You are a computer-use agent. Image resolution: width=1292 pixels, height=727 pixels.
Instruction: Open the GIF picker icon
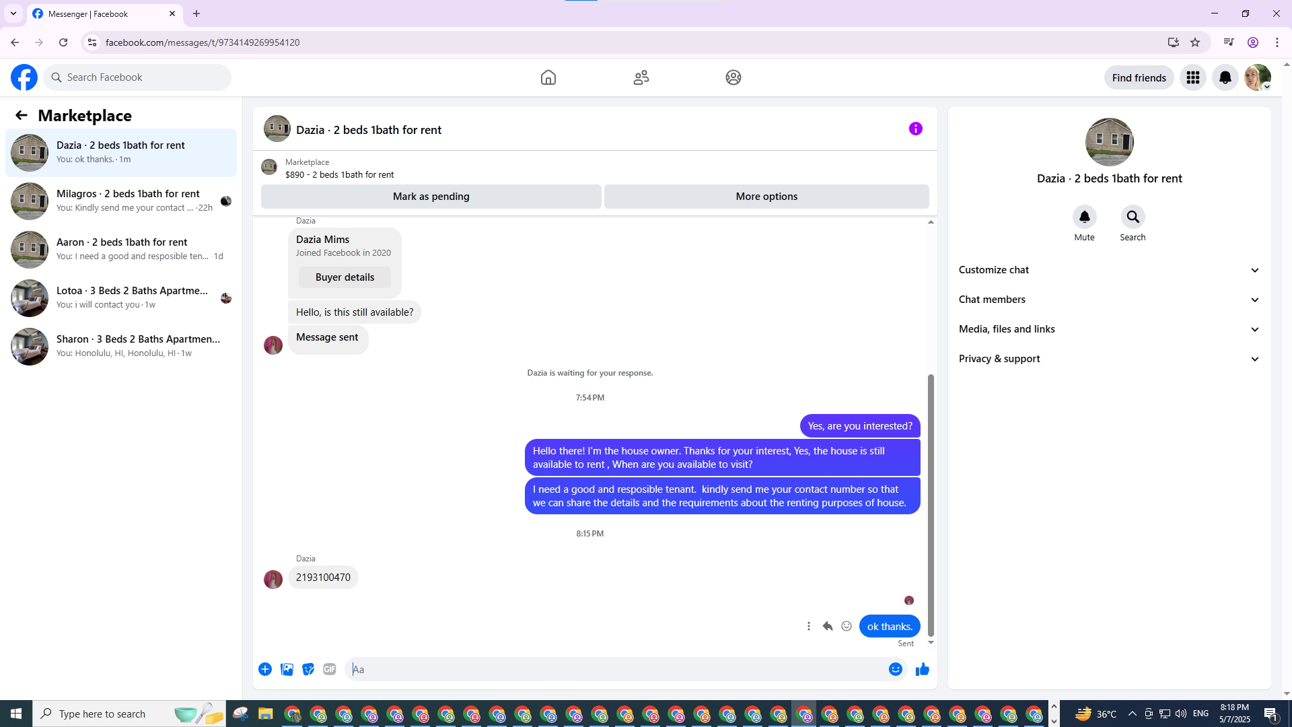coord(329,669)
